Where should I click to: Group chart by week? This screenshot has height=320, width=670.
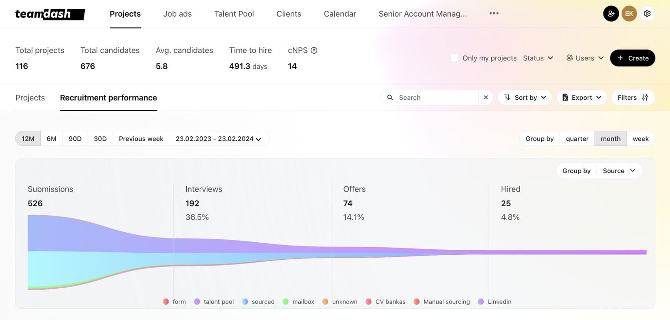pos(640,139)
